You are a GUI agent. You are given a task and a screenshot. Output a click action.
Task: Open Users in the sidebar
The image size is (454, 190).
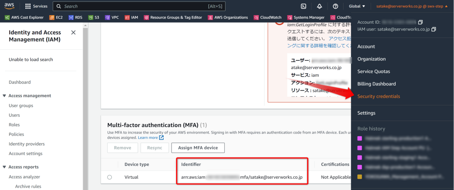[x=14, y=115]
